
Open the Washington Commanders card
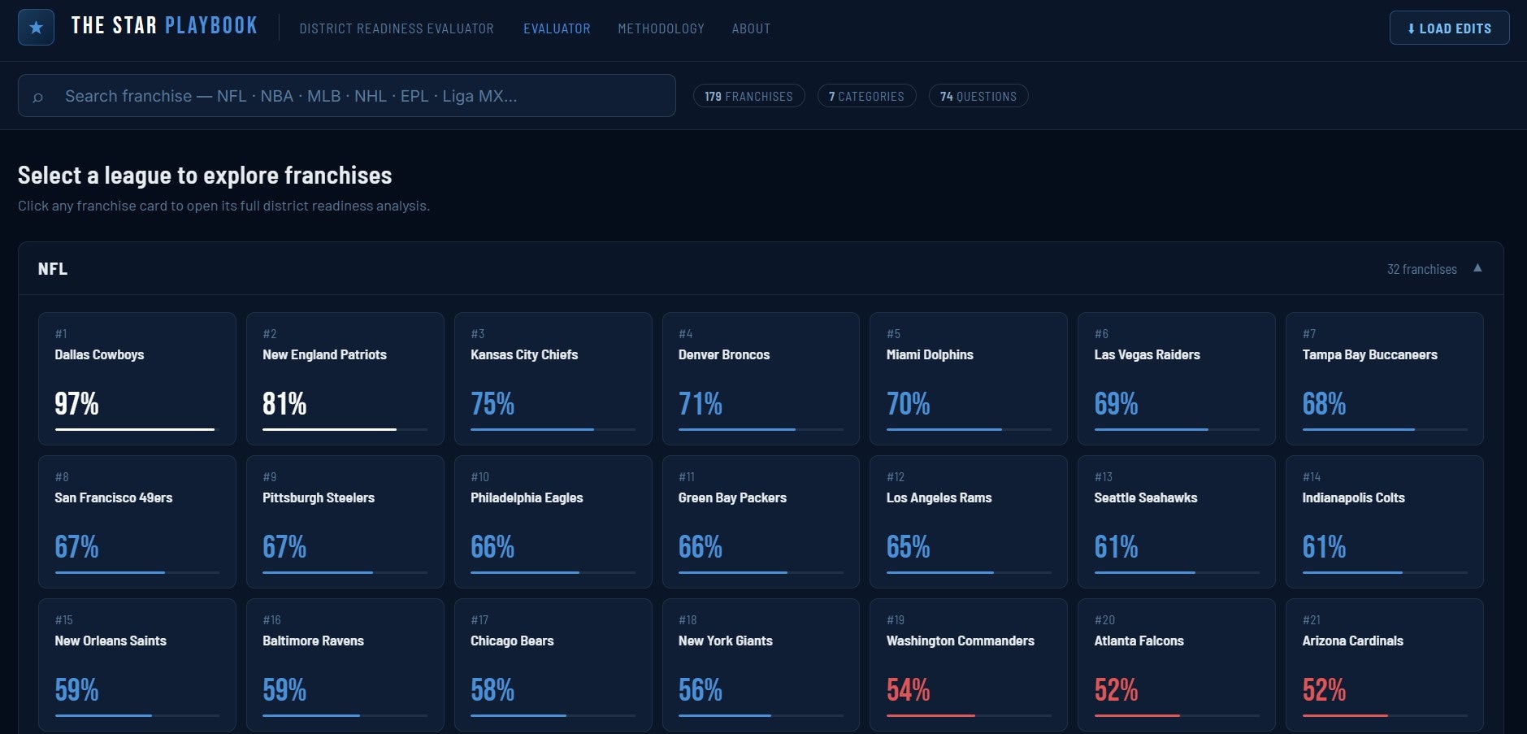point(969,665)
